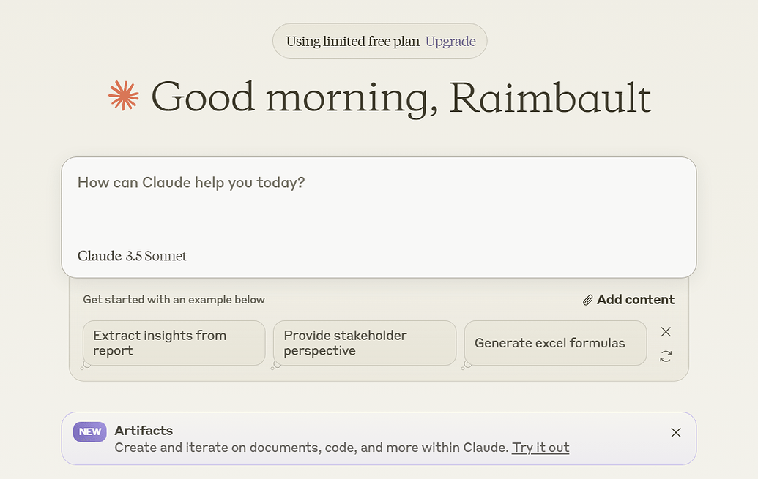This screenshot has height=479, width=758.
Task: Click the Upgrade link
Action: click(450, 42)
